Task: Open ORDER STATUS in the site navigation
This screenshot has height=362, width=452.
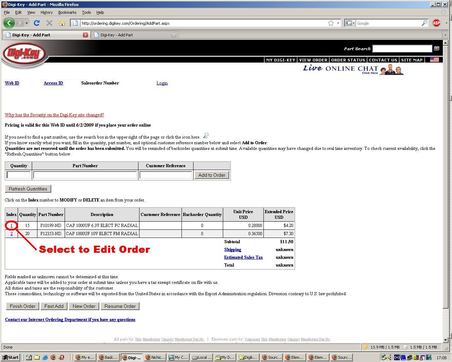Action: click(x=348, y=60)
